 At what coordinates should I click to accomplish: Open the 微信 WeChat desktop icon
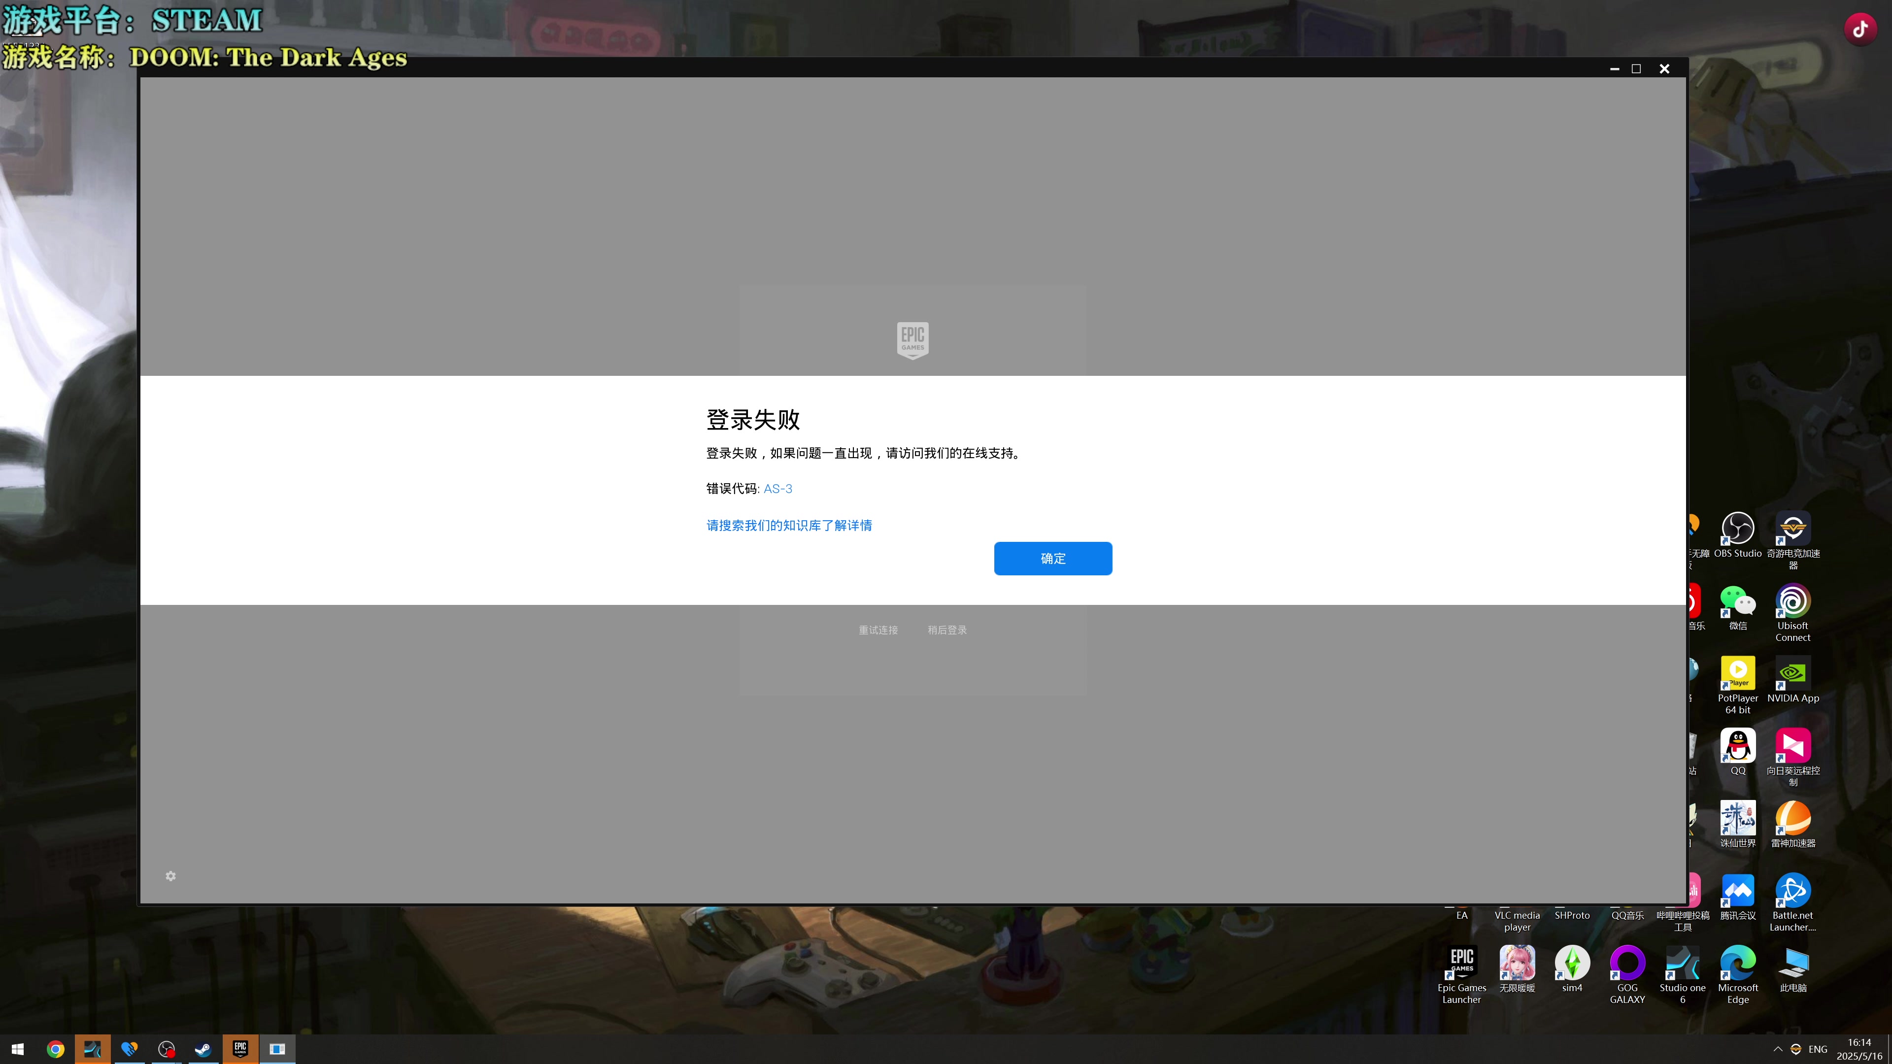1738,608
